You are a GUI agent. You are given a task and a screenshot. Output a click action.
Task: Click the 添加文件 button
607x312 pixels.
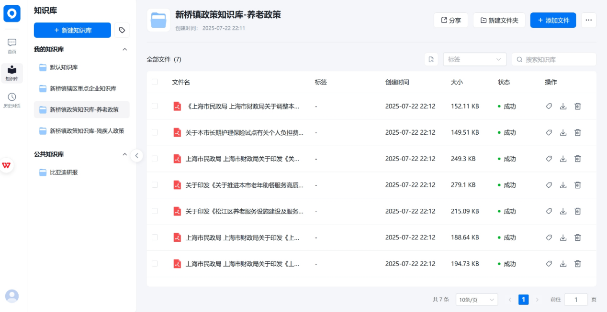pos(553,20)
